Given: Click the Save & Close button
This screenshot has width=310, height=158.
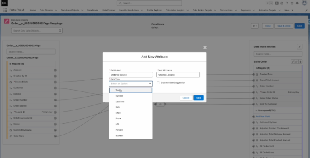Looking at the screenshot, I should point(284,26).
